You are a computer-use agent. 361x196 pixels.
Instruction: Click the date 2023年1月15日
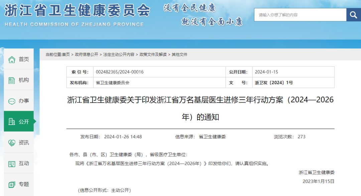(x=319, y=181)
